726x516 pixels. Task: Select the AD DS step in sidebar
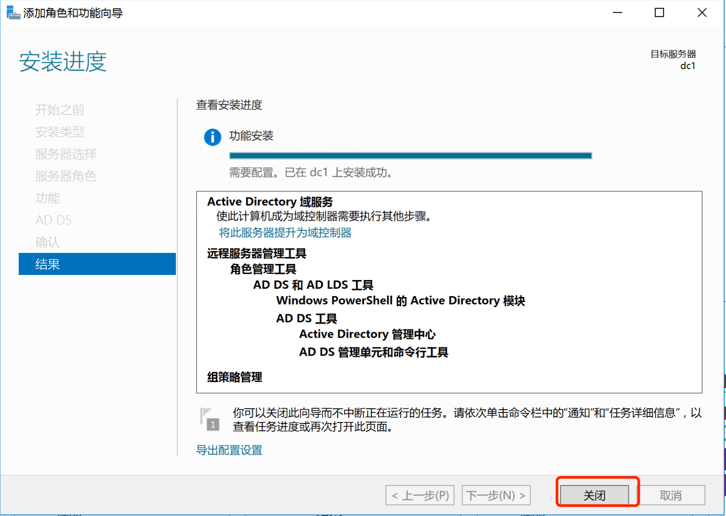pyautogui.click(x=54, y=220)
